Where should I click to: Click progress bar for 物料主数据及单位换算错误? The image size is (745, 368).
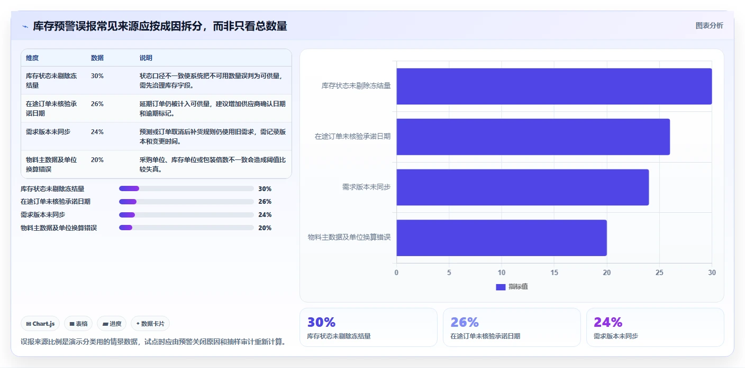tap(186, 228)
